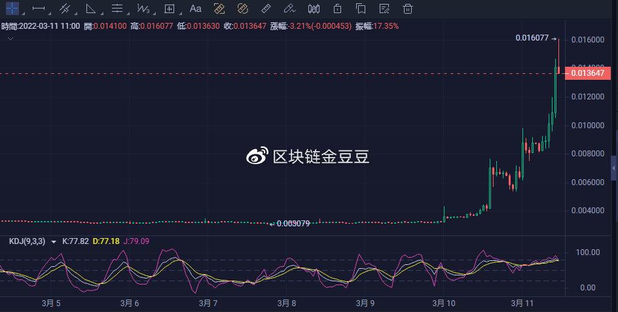Pick the triangle shape drawing tool
Screen dimensions: 618x312
pos(91,9)
